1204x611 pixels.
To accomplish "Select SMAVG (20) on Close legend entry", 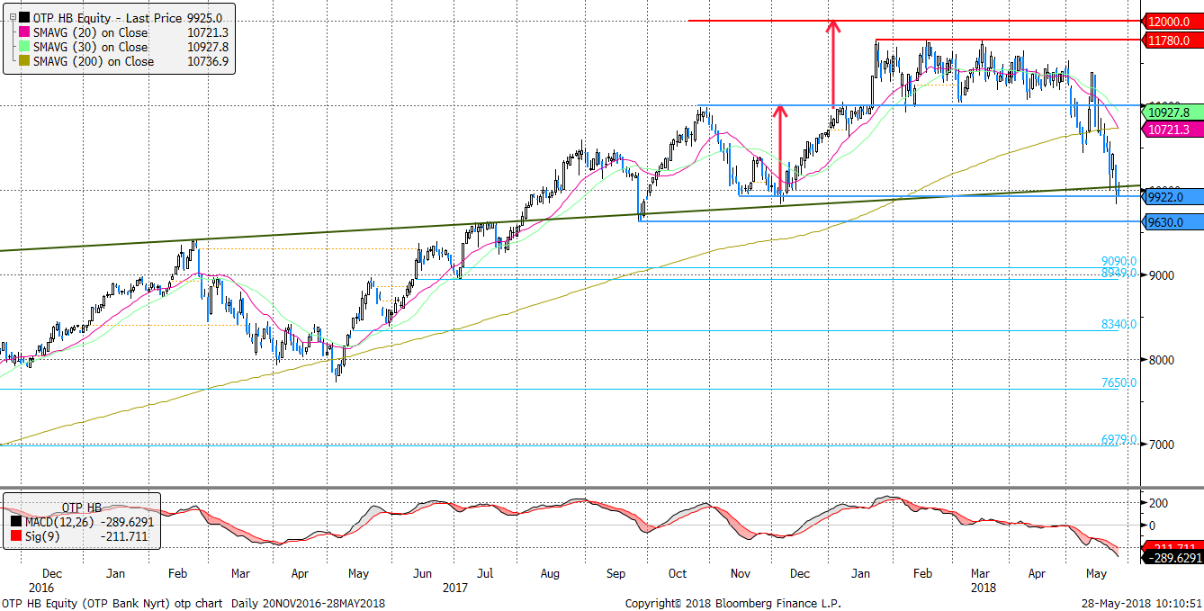I will coord(90,32).
